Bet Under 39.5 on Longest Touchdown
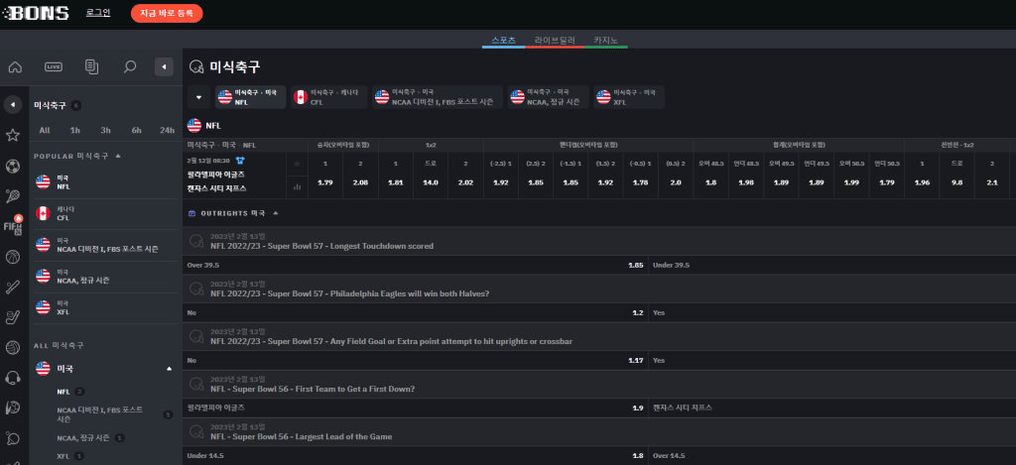 pos(832,266)
